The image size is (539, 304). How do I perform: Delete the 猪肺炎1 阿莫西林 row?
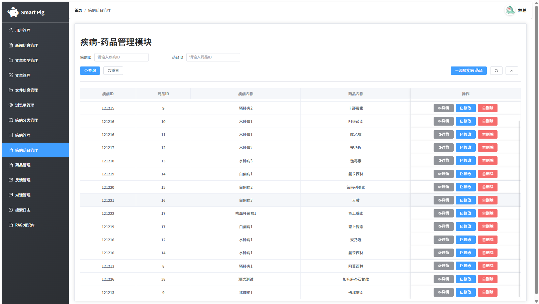[487, 266]
